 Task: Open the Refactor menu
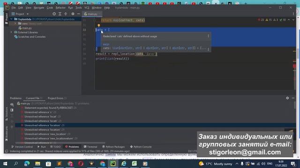point(60,8)
